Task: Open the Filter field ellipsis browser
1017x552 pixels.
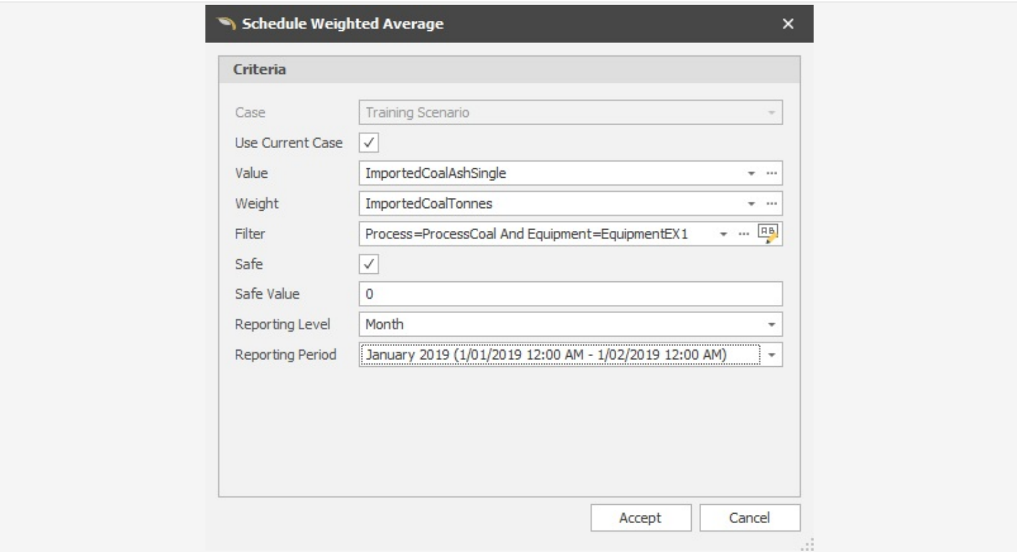Action: click(742, 234)
